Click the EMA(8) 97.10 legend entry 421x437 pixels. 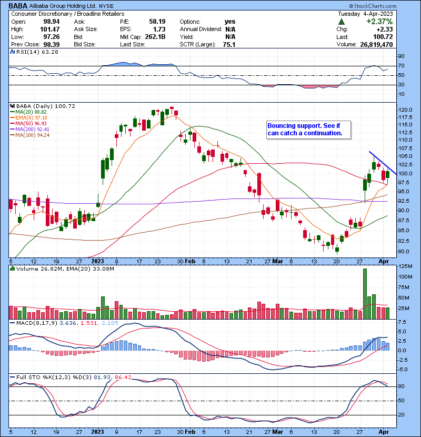29,117
